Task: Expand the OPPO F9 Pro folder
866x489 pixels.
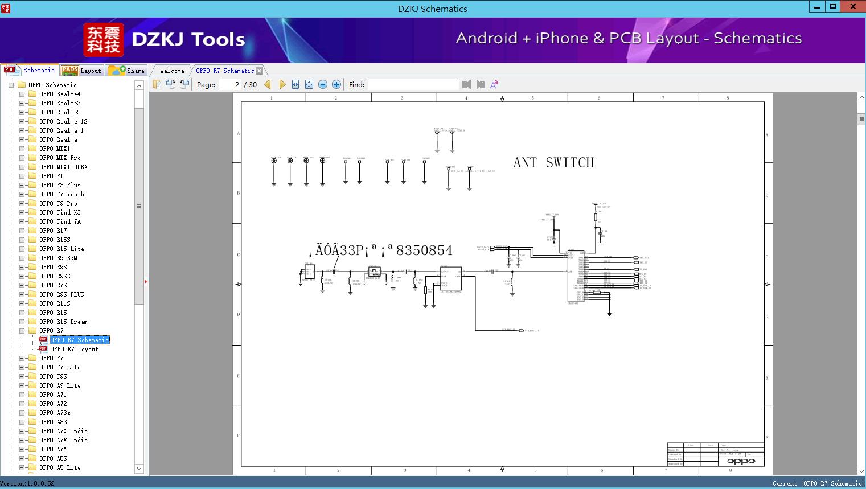Action: coord(22,203)
